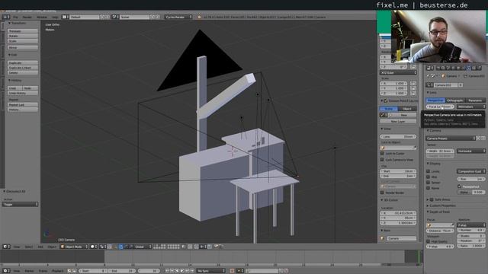The height and width of the screenshot is (274, 488).
Task: Toggle the Render Border checkbox
Action: pos(382,193)
